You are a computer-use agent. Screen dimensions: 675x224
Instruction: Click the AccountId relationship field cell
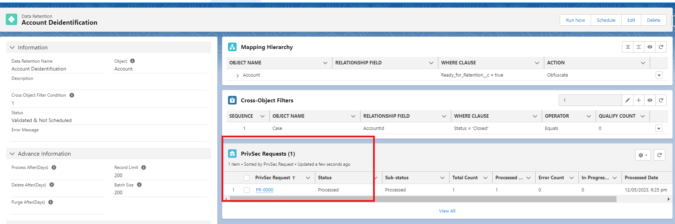tap(374, 128)
